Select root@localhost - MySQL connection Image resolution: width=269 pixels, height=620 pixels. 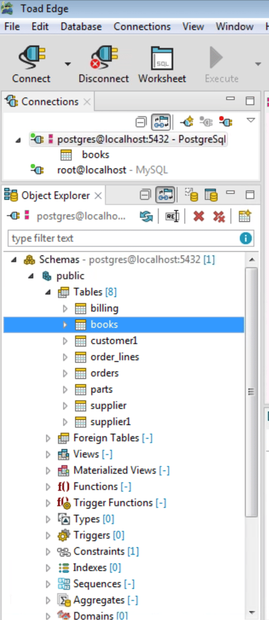click(112, 170)
